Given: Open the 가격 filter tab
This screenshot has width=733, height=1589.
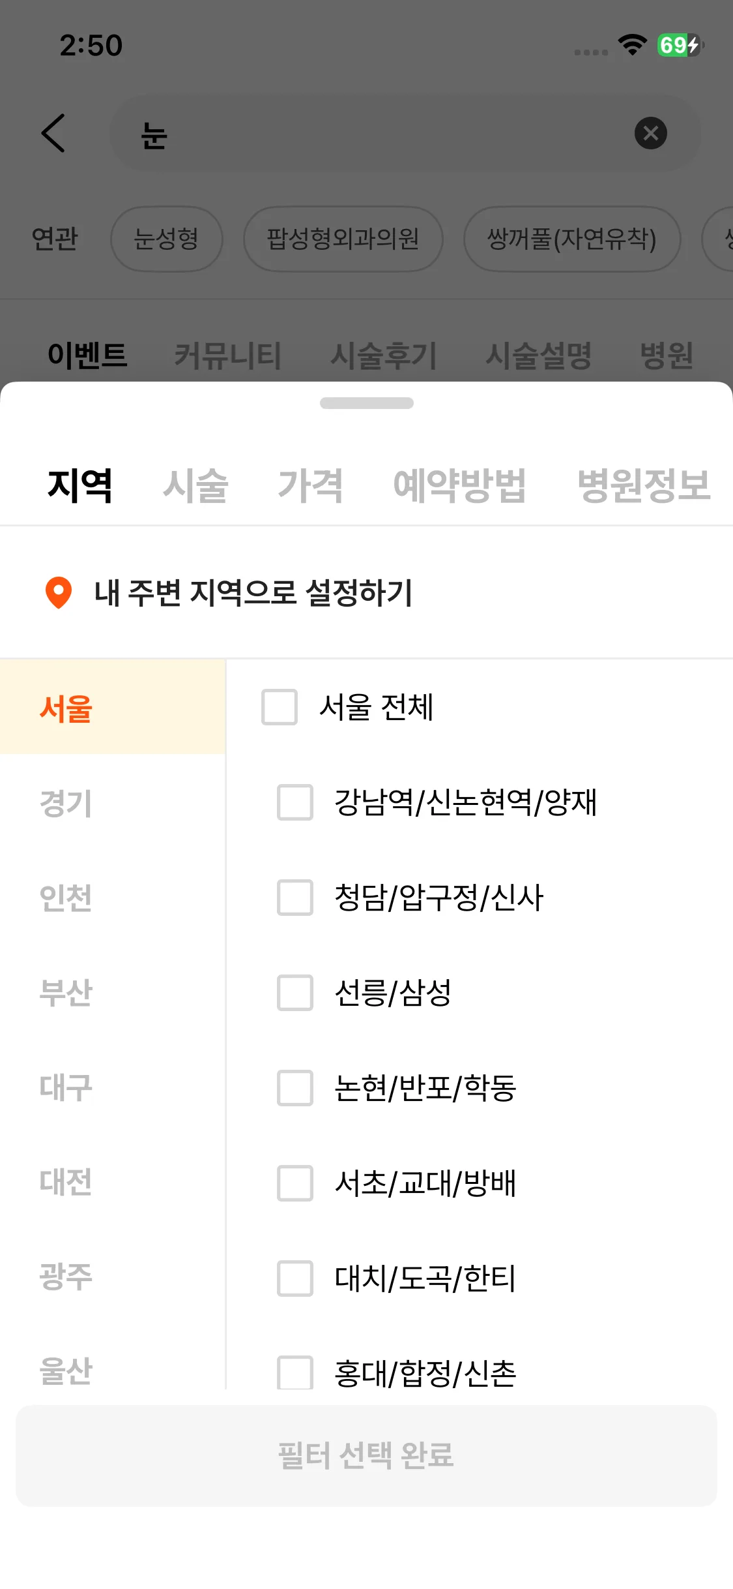Looking at the screenshot, I should [x=310, y=486].
